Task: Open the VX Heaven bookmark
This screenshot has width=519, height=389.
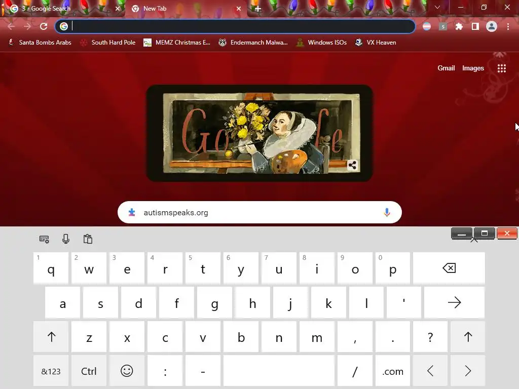Action: (x=376, y=43)
